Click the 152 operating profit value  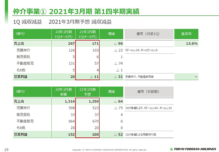coord(71,134)
